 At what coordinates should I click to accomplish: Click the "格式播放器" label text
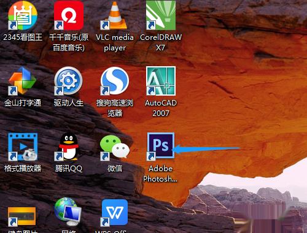point(23,168)
